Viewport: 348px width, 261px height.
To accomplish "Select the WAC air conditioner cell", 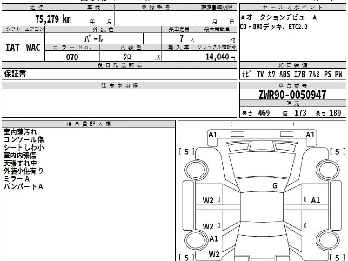I will (x=34, y=48).
